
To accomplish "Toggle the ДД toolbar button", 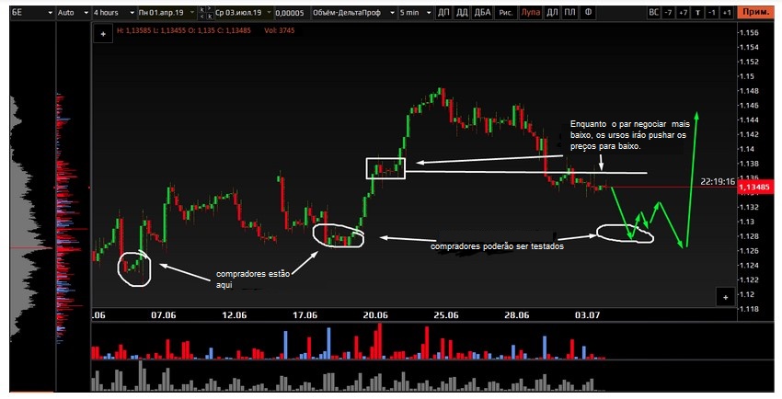I will click(462, 13).
